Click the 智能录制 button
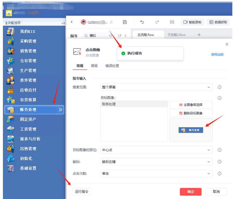 point(192,22)
